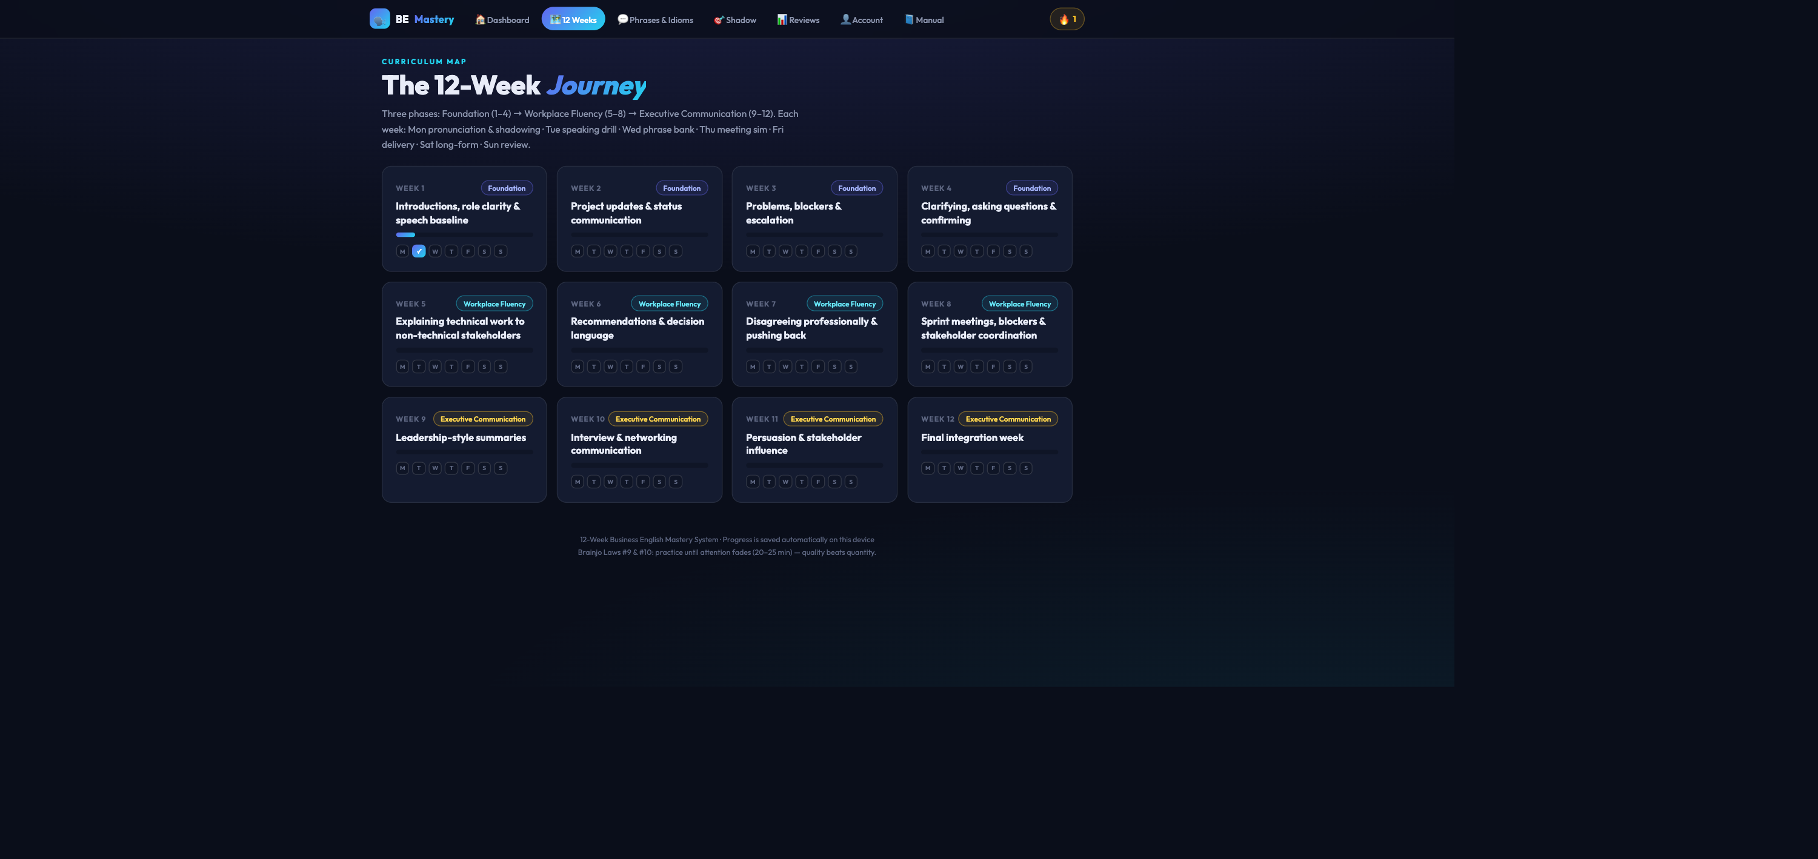The height and width of the screenshot is (859, 1818).
Task: Open Phrases & Idioms page
Action: 655,20
